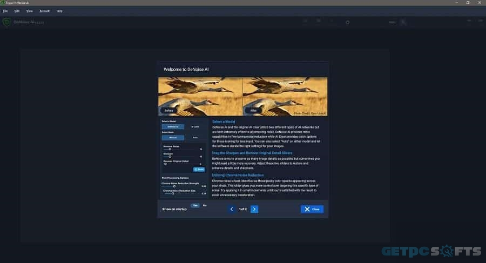This screenshot has width=486, height=263.
Task: Close the Welcome to DeNoise AI dialog
Action: coord(312,209)
